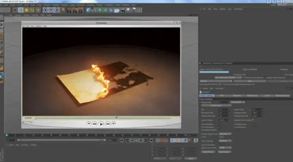The image size is (293, 162).
Task: Click the timeline preview range bar
Action: [x=61, y=140]
